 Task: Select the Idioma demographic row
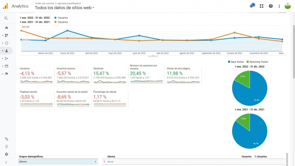58,162
